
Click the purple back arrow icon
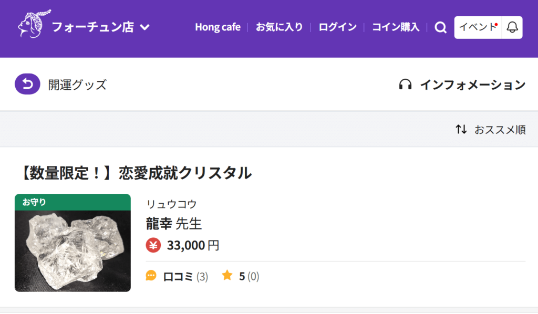click(27, 84)
